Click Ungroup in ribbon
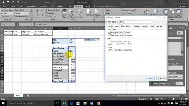Screen dimensions: 189x106 pos(50,13)
